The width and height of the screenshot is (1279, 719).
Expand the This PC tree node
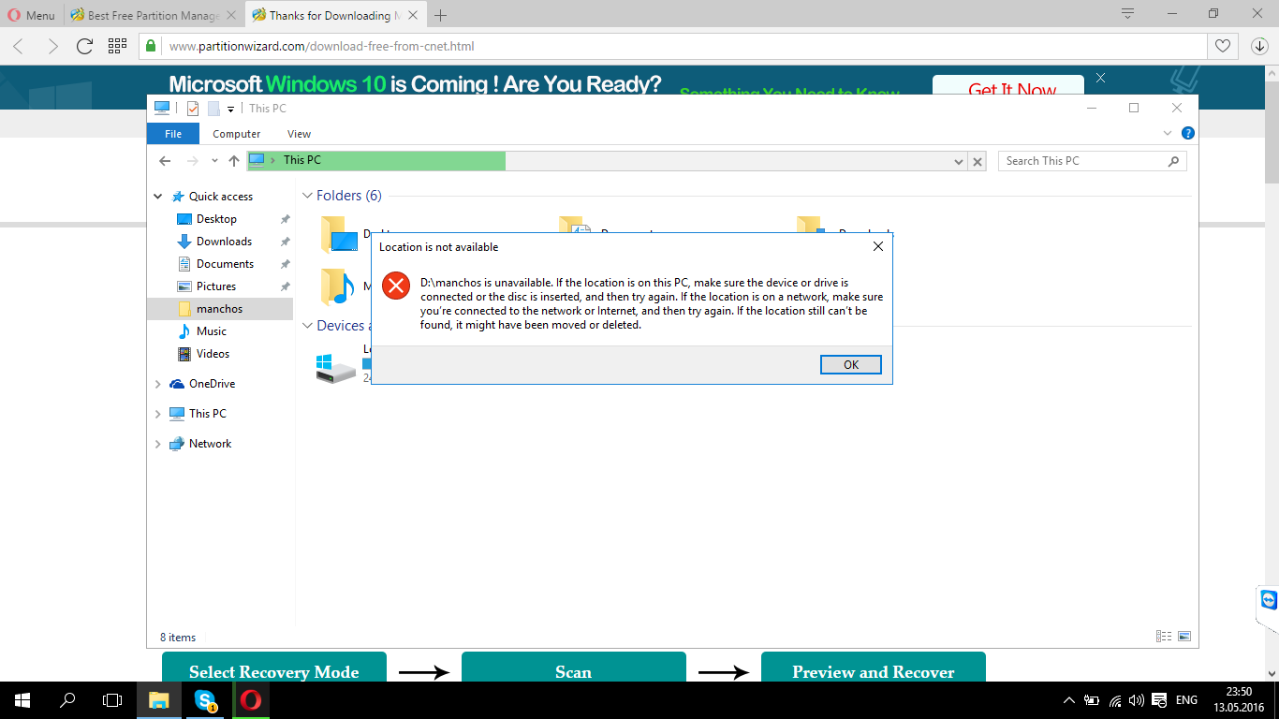point(157,414)
